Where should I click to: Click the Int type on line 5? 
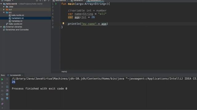pyautogui.click(x=84, y=17)
